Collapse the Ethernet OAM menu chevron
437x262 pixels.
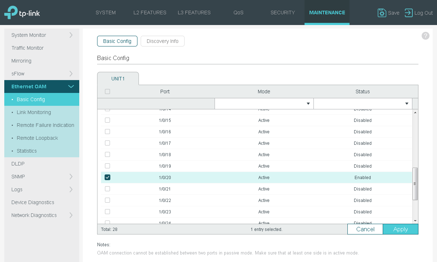[71, 86]
